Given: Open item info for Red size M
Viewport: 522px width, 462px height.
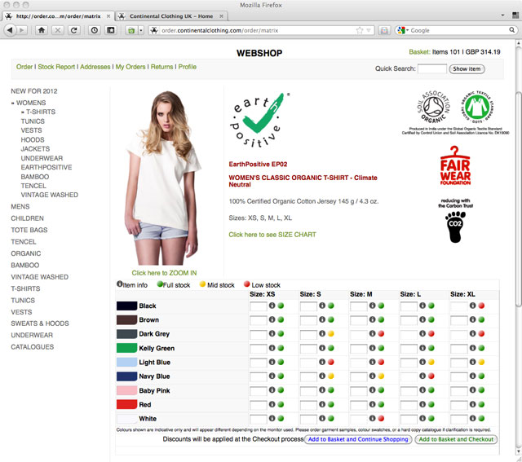Looking at the screenshot, I should (372, 404).
